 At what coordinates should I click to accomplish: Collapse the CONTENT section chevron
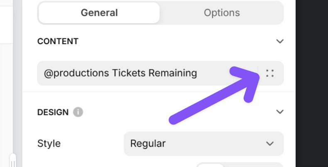pyautogui.click(x=280, y=41)
